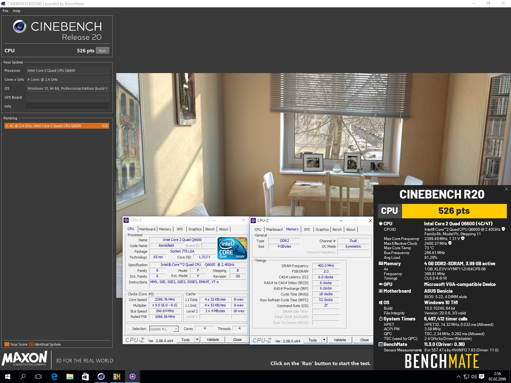511x383 pixels.
Task: Expand Tools dropdown arrow in left CPU-Z window
Action: pyautogui.click(x=197, y=340)
